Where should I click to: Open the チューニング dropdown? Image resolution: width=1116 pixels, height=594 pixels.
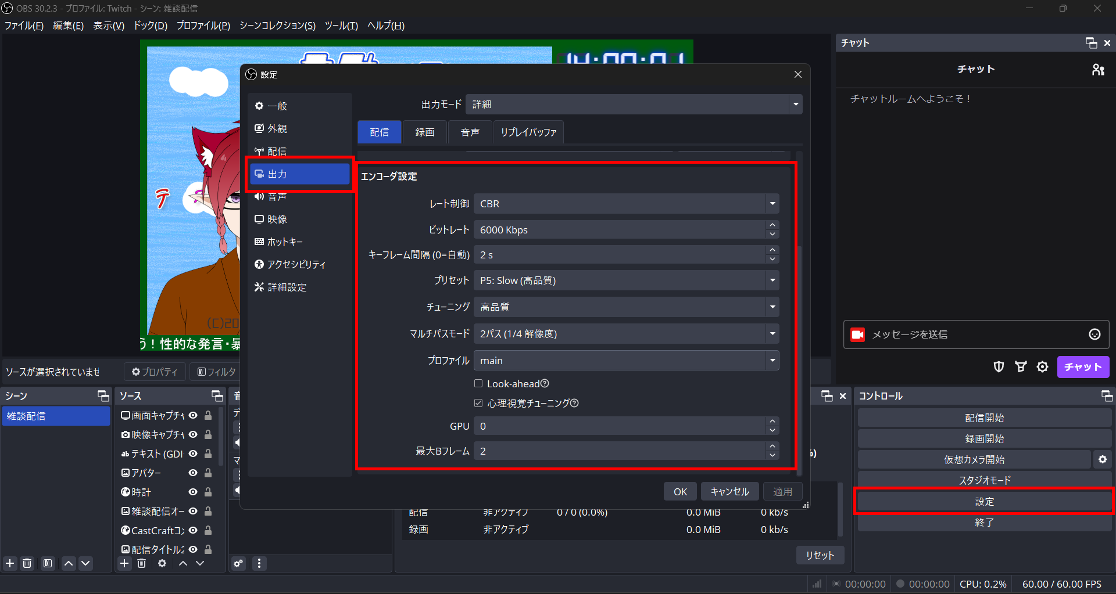point(627,307)
